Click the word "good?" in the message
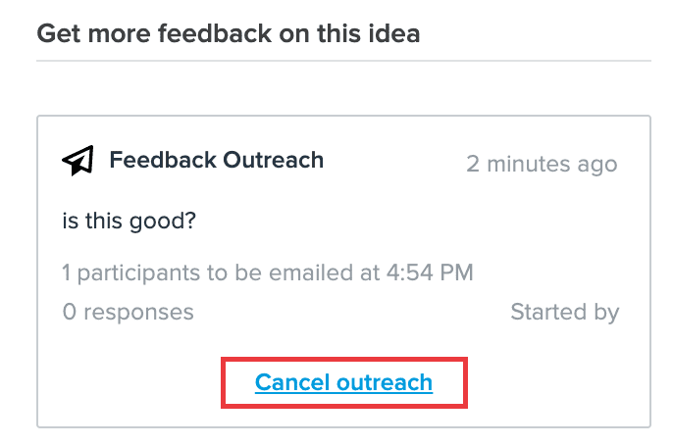This screenshot has width=673, height=445. [x=163, y=222]
